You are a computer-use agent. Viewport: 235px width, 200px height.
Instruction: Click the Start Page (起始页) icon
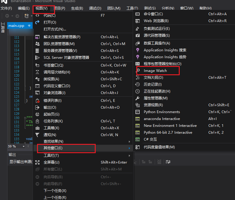click(37, 114)
